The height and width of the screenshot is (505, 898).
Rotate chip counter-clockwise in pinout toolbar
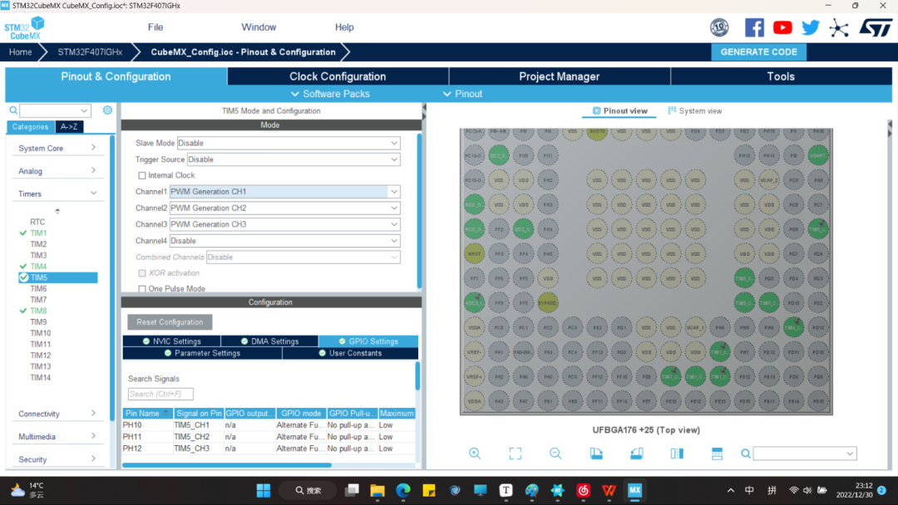click(637, 454)
